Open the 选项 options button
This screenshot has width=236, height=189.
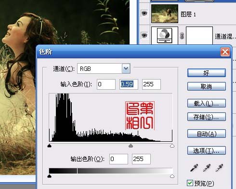point(207,150)
